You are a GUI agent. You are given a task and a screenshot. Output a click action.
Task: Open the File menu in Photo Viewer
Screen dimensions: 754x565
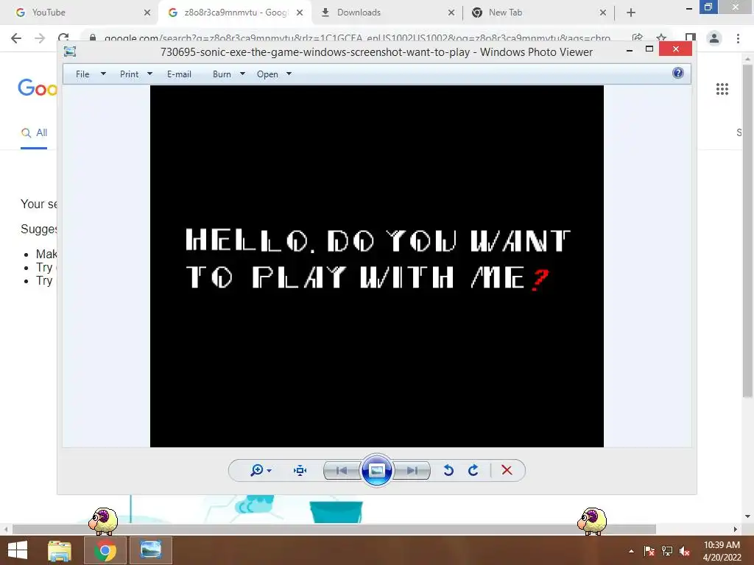(82, 74)
